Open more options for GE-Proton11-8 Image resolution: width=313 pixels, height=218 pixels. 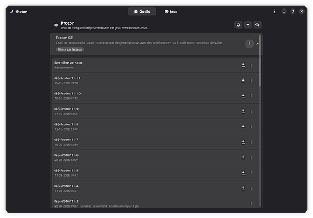tap(251, 127)
